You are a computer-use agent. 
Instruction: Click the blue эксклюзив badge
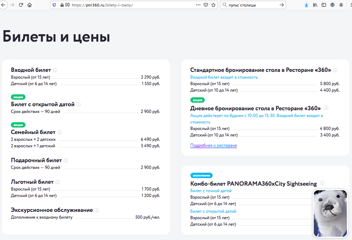201,175
